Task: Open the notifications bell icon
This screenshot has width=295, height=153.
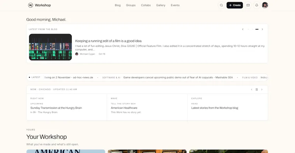Action: tap(257, 5)
